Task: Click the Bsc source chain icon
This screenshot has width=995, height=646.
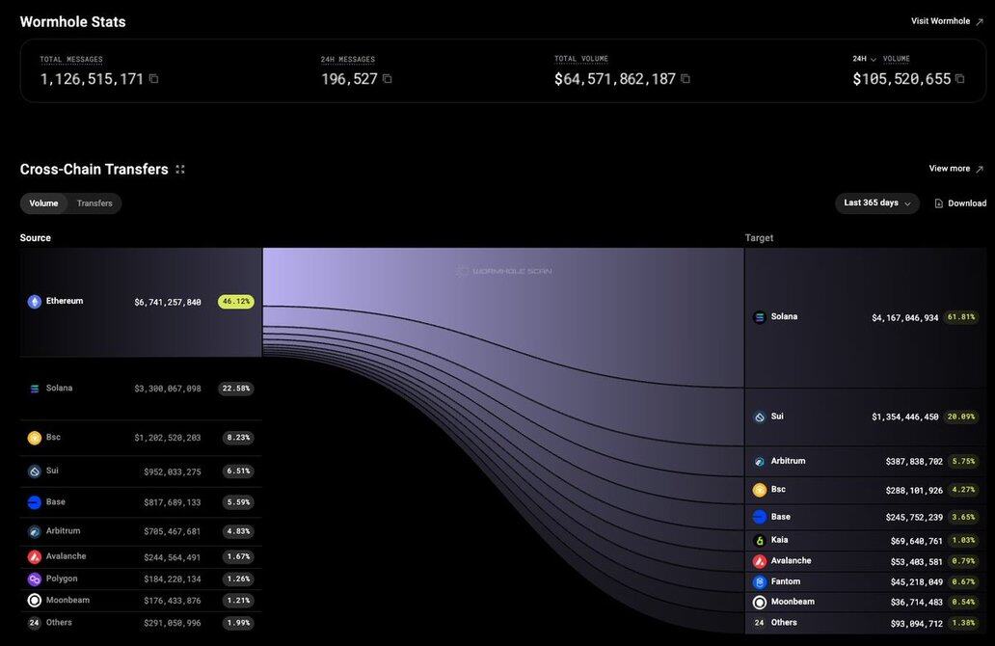Action: [35, 438]
